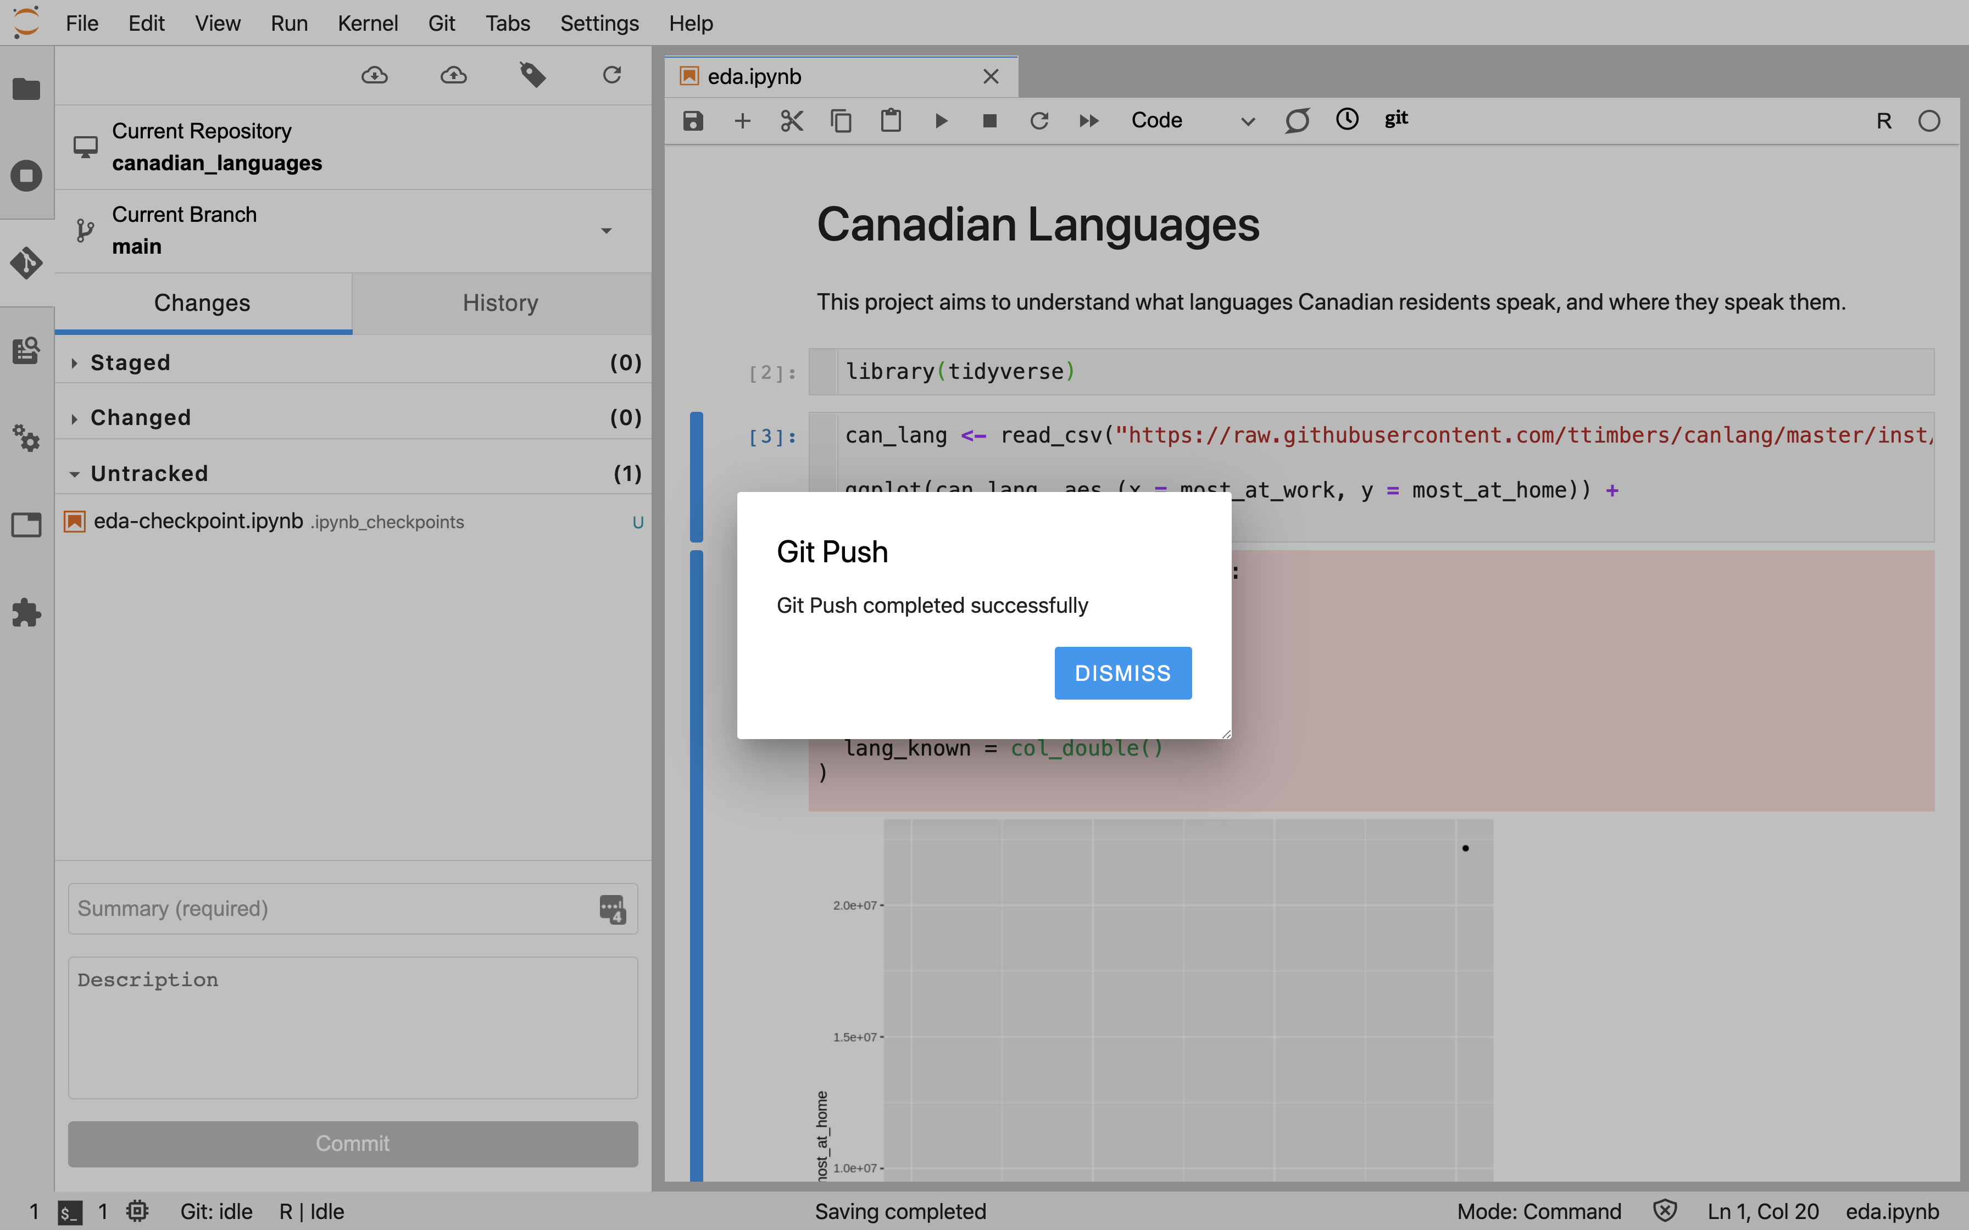
Task: Insert a cell below with plus icon
Action: pos(742,121)
